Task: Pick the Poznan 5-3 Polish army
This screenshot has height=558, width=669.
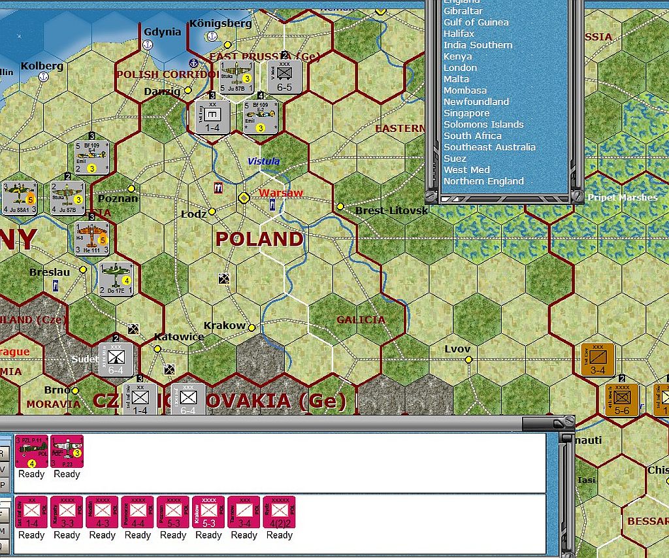Action: tap(173, 512)
